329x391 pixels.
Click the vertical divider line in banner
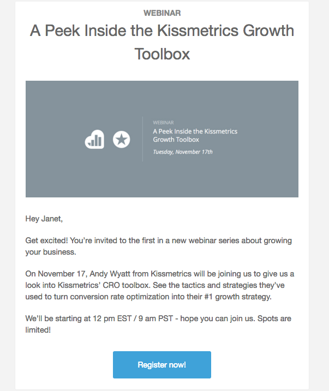(x=142, y=139)
